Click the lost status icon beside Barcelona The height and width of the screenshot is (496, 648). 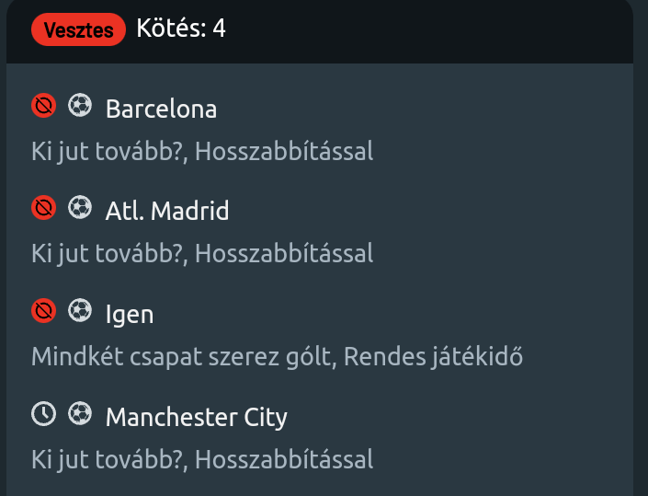(43, 107)
